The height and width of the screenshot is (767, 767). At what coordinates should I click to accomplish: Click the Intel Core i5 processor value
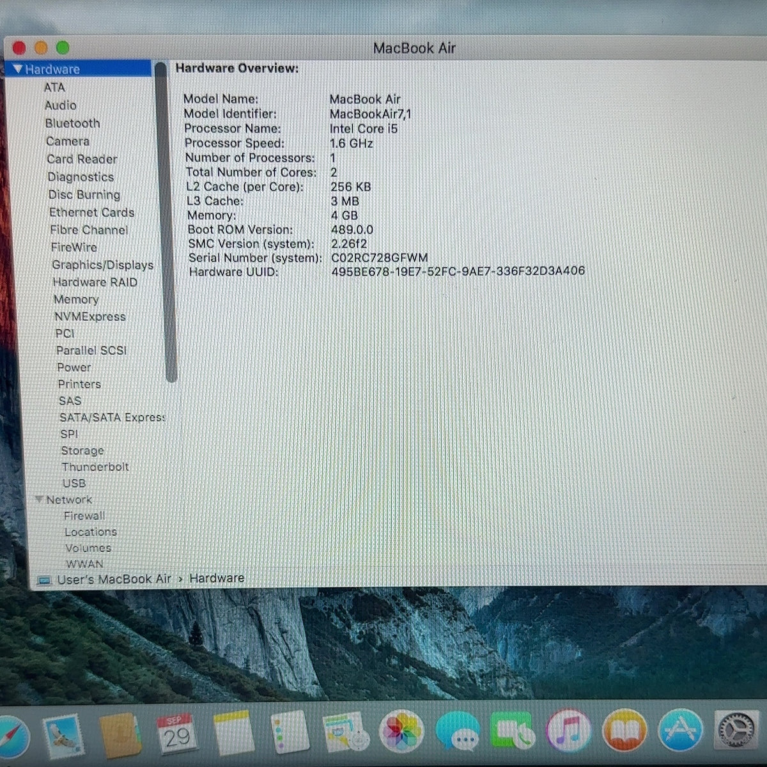[x=363, y=128]
